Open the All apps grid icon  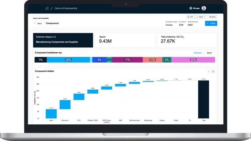pos(191,8)
